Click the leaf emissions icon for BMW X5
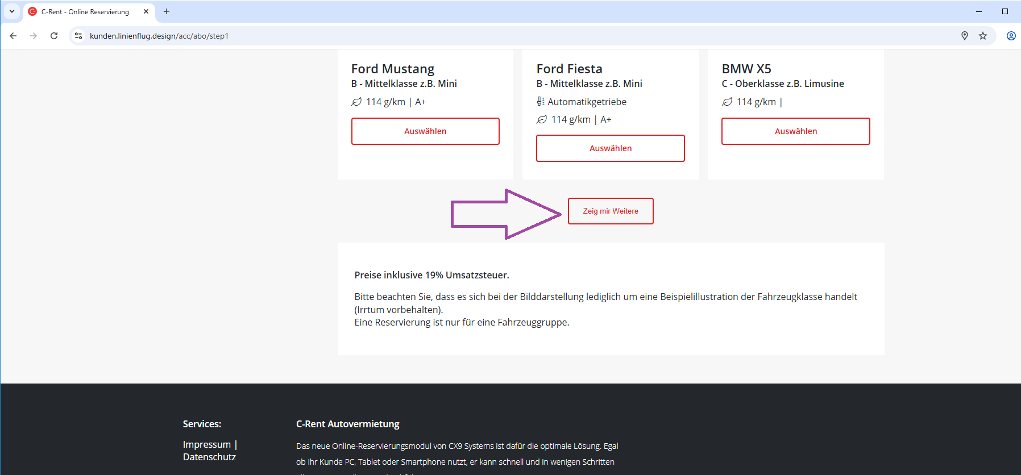 pyautogui.click(x=727, y=102)
